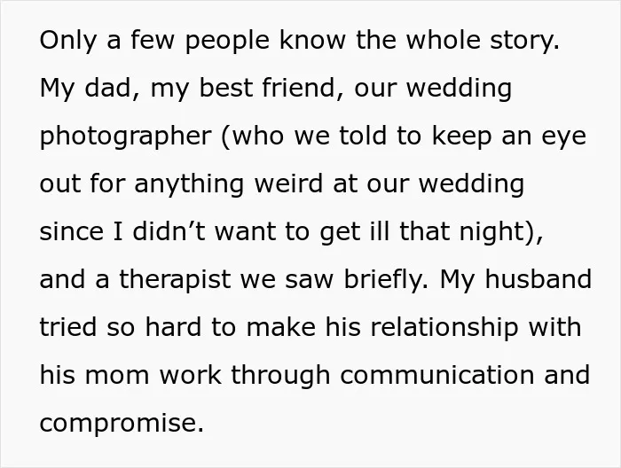Click the word "photographer" in the text
621x468 pixels.
coord(126,136)
